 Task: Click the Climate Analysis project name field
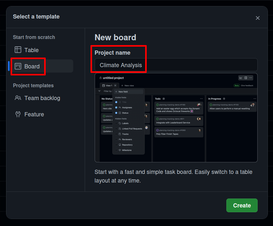click(176, 65)
